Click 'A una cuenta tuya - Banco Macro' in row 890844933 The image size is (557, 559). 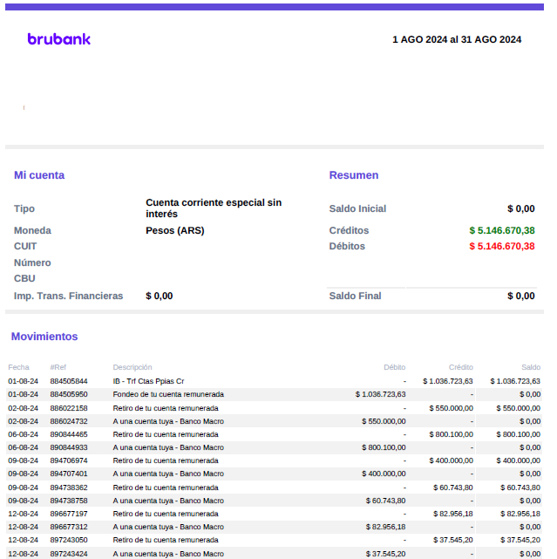click(168, 447)
